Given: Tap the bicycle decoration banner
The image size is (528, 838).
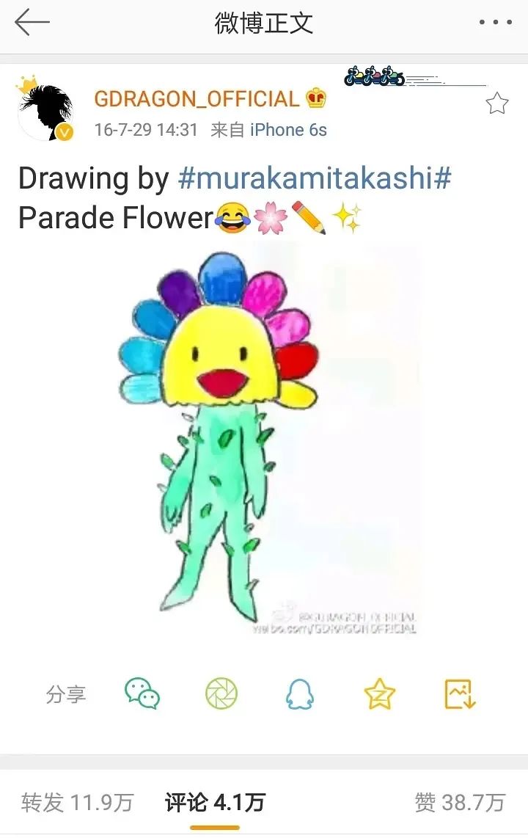Looking at the screenshot, I should [415, 77].
